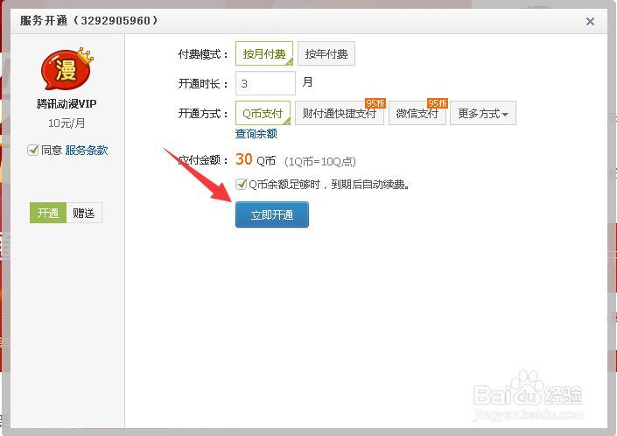Click the 立即开通 button
This screenshot has height=436, width=617.
(272, 214)
